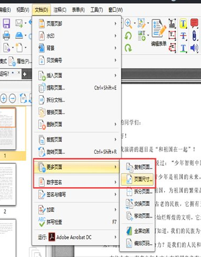Viewport: 201px width, 257px height.
Task: Click the speaker sound icon
Action: coord(194,48)
